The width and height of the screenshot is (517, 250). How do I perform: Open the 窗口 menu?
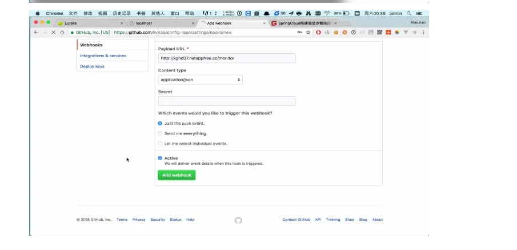pyautogui.click(x=175, y=14)
